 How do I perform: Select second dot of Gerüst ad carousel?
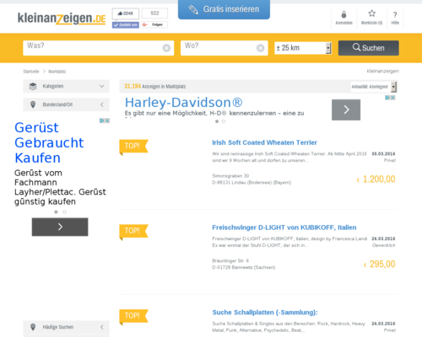click(64, 212)
